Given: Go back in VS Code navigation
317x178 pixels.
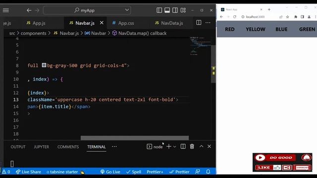Looking at the screenshot, I should pyautogui.click(x=29, y=10).
